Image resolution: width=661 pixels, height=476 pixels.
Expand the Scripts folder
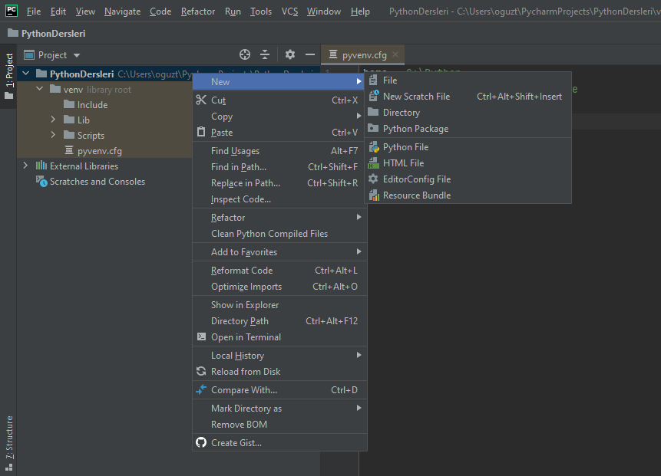click(53, 135)
